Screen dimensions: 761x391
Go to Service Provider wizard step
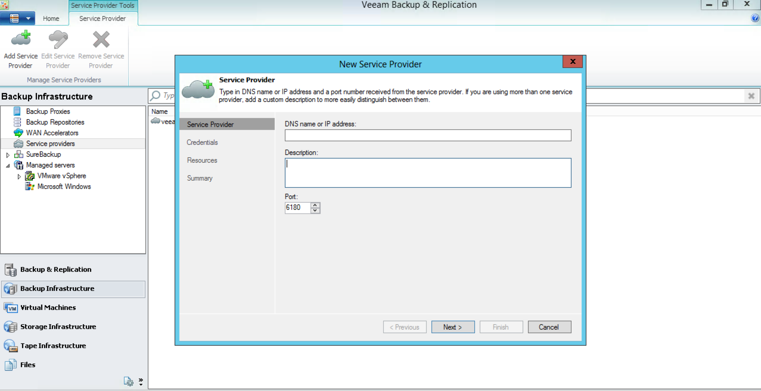pos(227,124)
